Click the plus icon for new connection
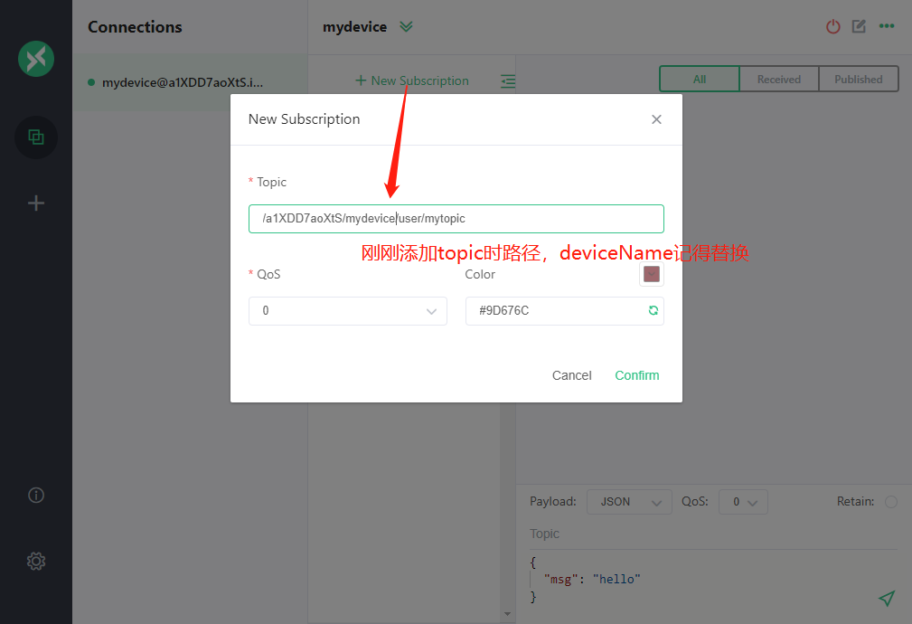912x624 pixels. coord(36,203)
